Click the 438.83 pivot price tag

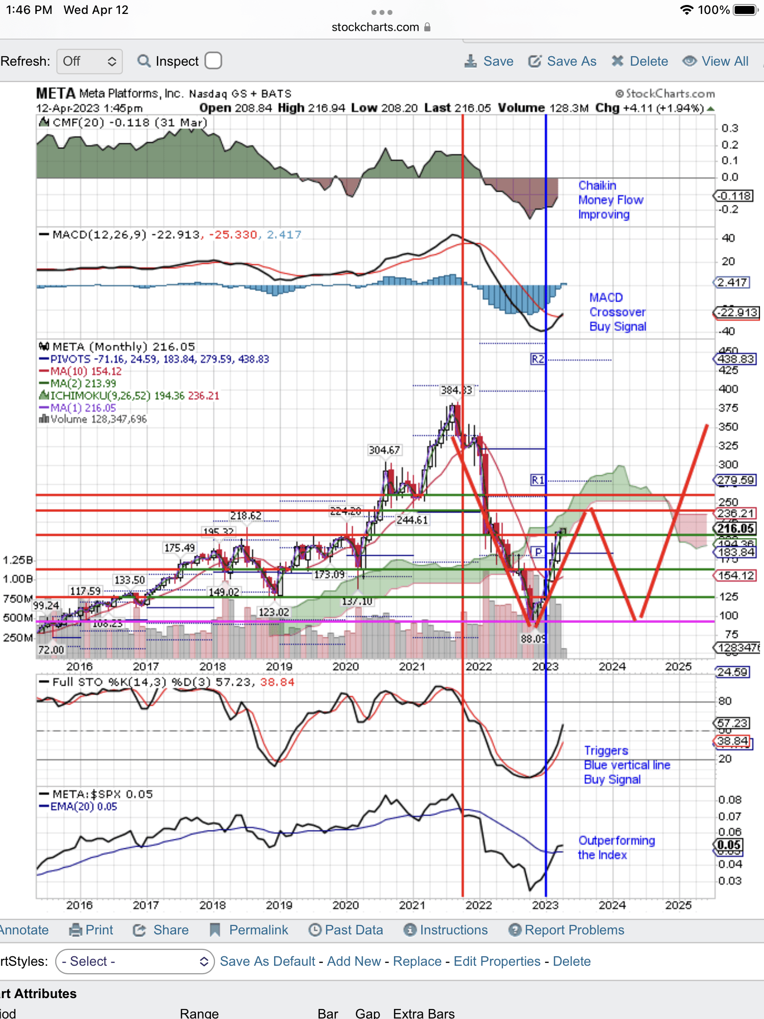(735, 359)
